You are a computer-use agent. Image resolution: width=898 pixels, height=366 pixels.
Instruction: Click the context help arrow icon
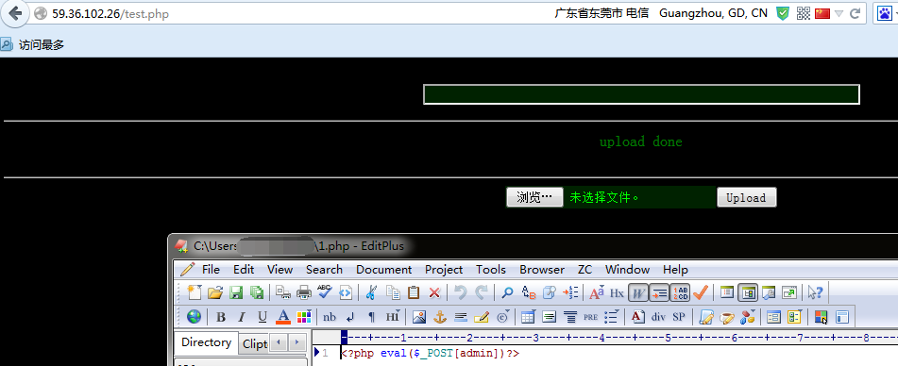[815, 292]
